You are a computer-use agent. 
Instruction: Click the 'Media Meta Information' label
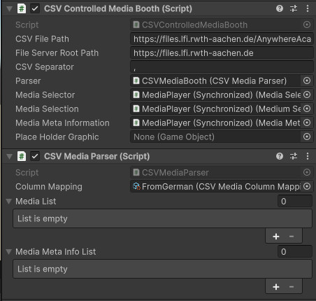[x=62, y=123]
